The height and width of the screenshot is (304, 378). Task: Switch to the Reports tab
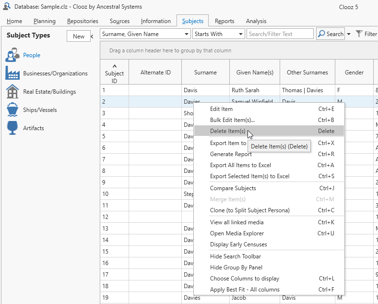click(x=224, y=21)
